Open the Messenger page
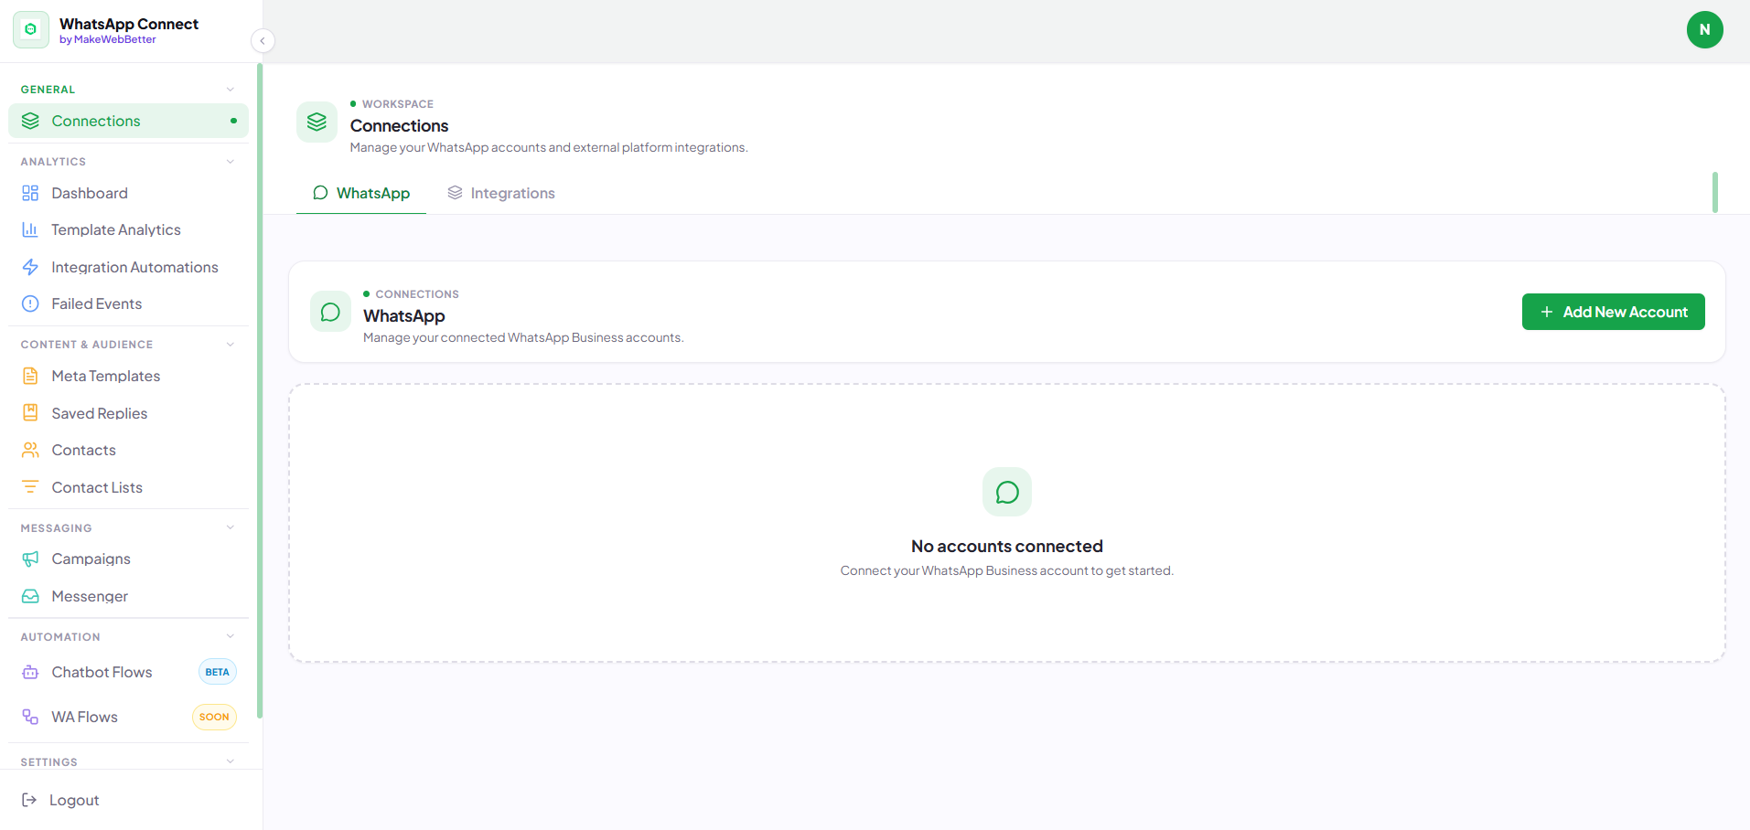1750x830 pixels. (128, 596)
